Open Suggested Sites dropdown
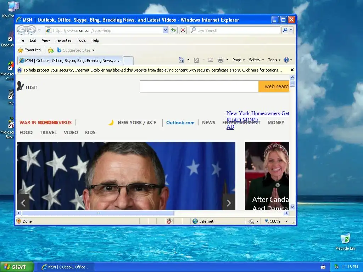Image resolution: width=363 pixels, height=272 pixels. click(x=76, y=50)
